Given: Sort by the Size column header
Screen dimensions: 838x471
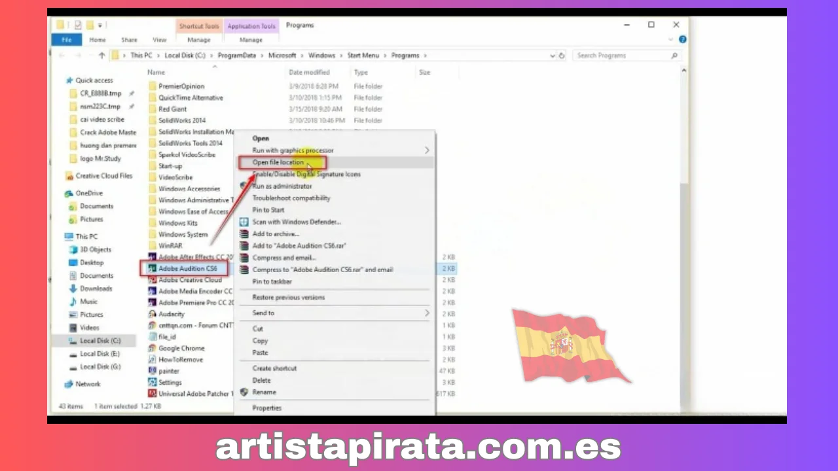Looking at the screenshot, I should 424,73.
